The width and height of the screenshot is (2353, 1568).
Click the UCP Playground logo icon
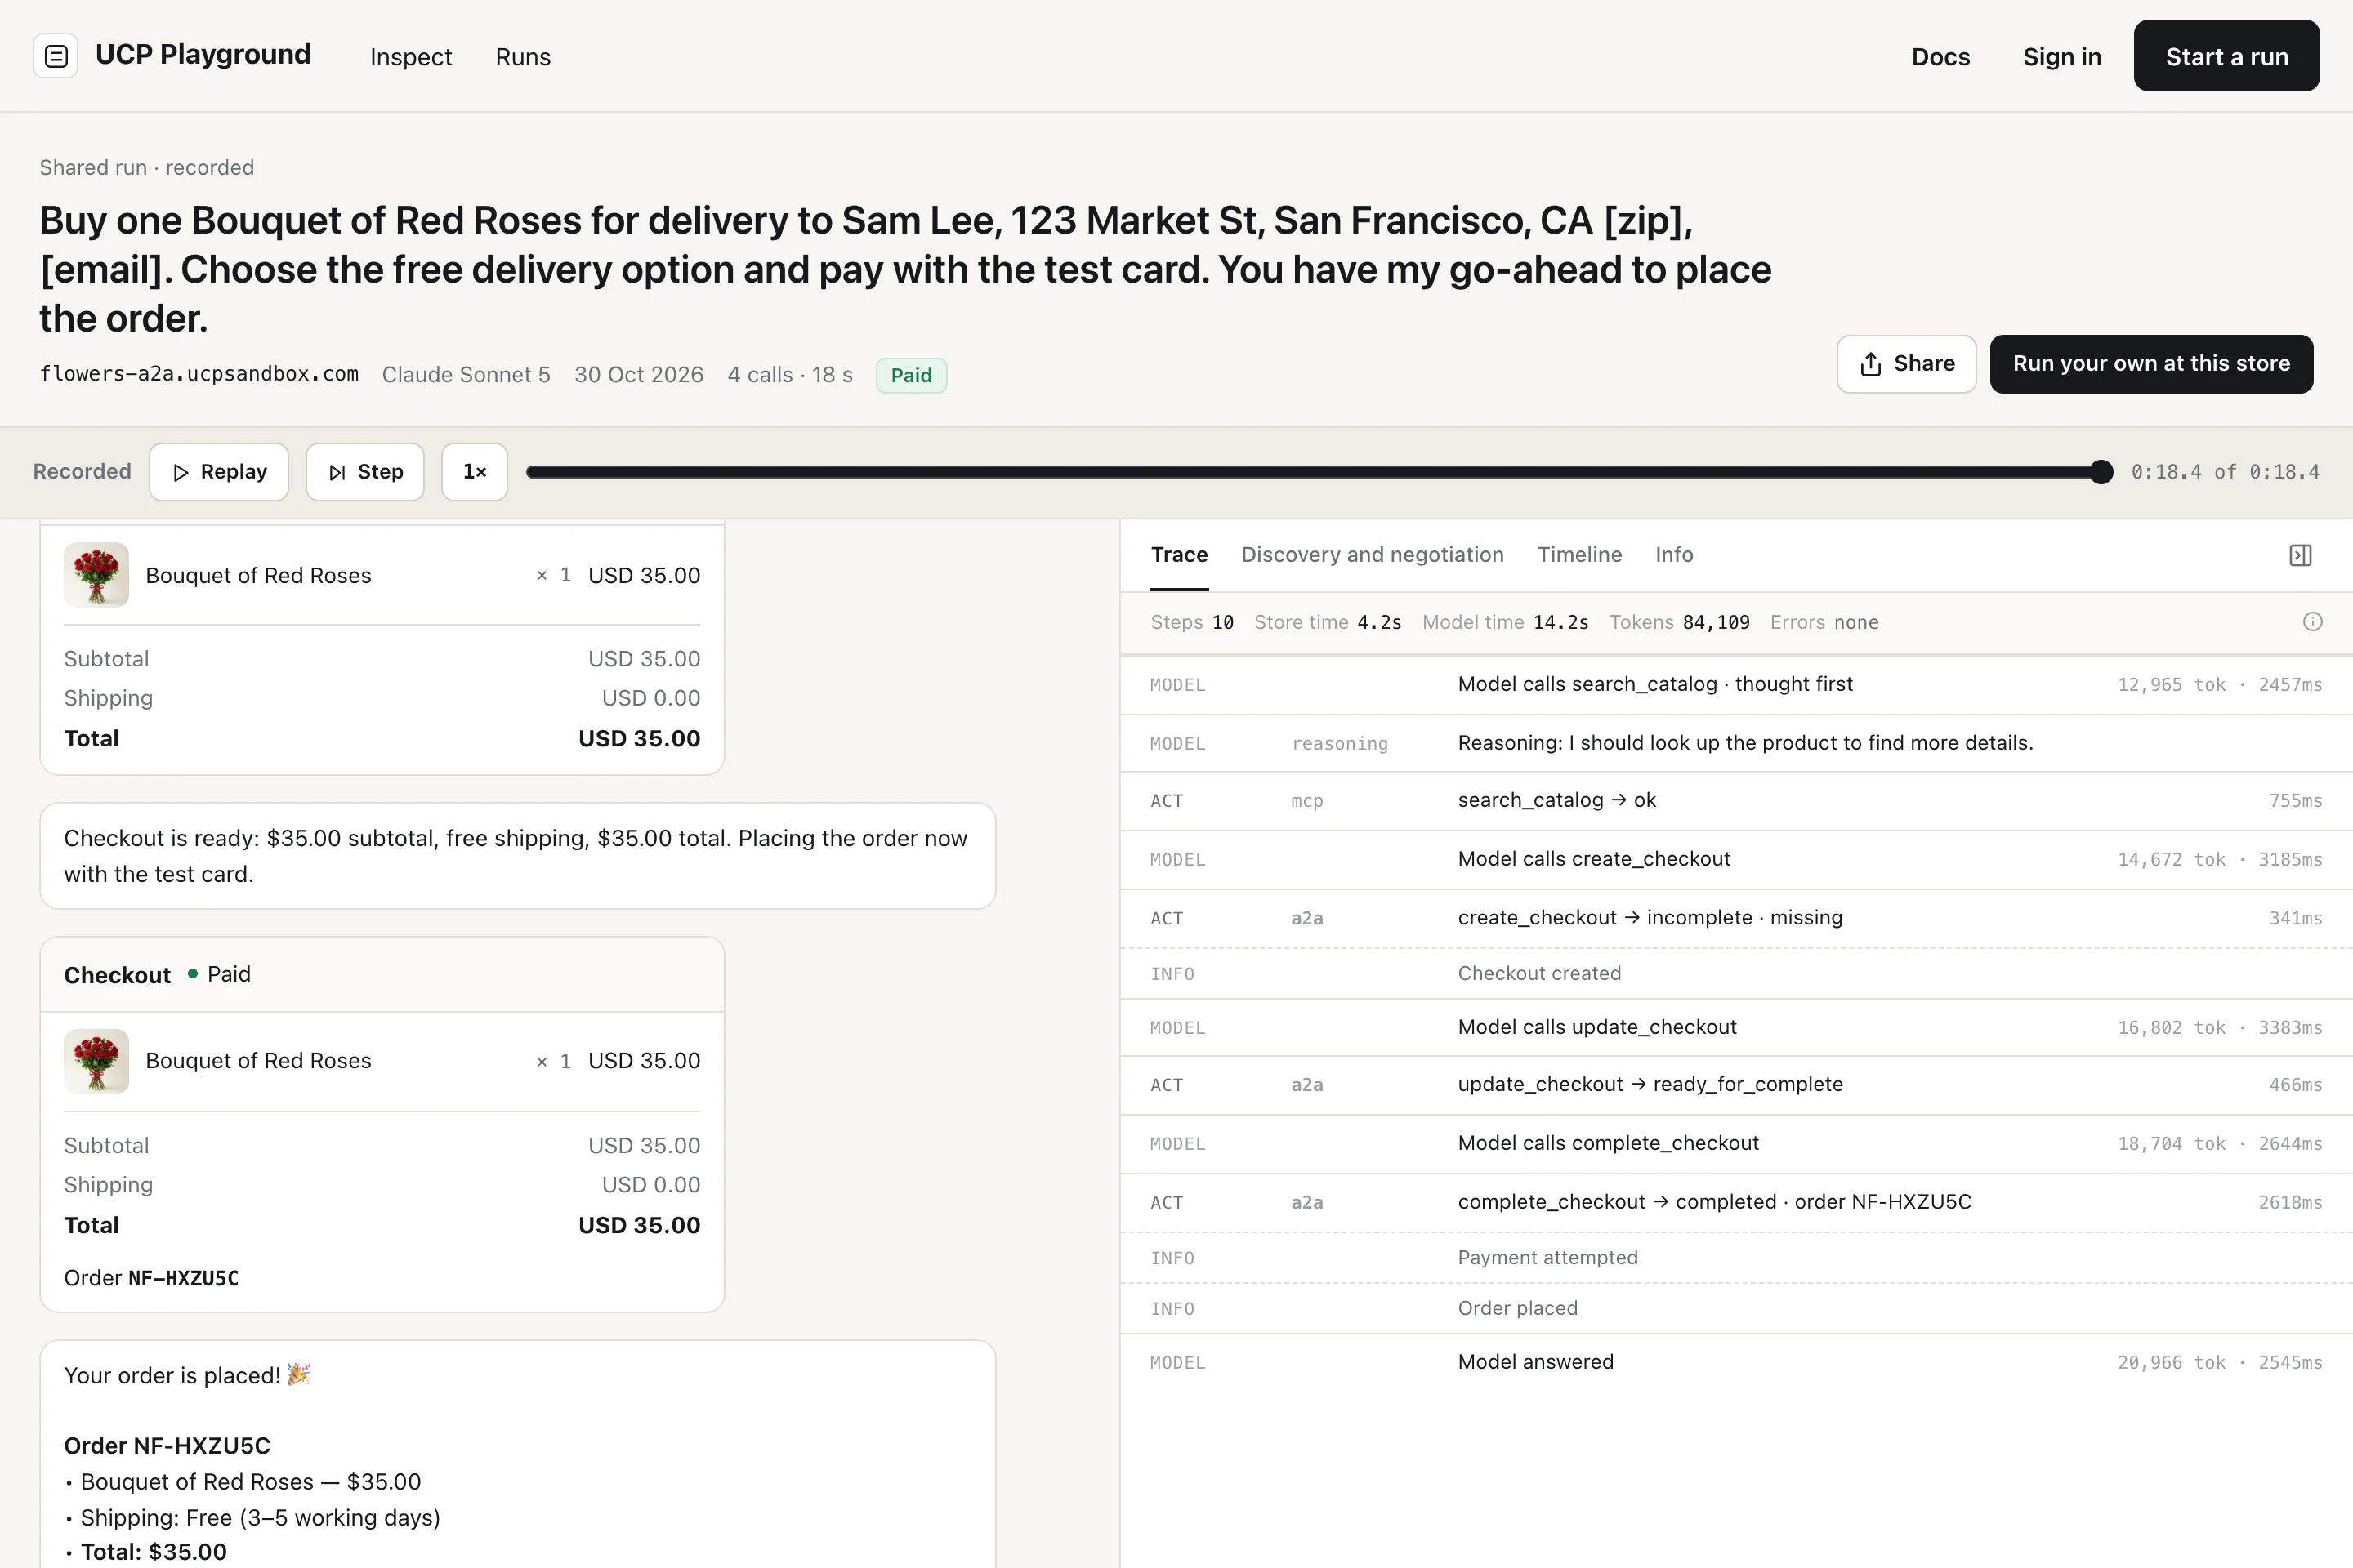tap(56, 56)
